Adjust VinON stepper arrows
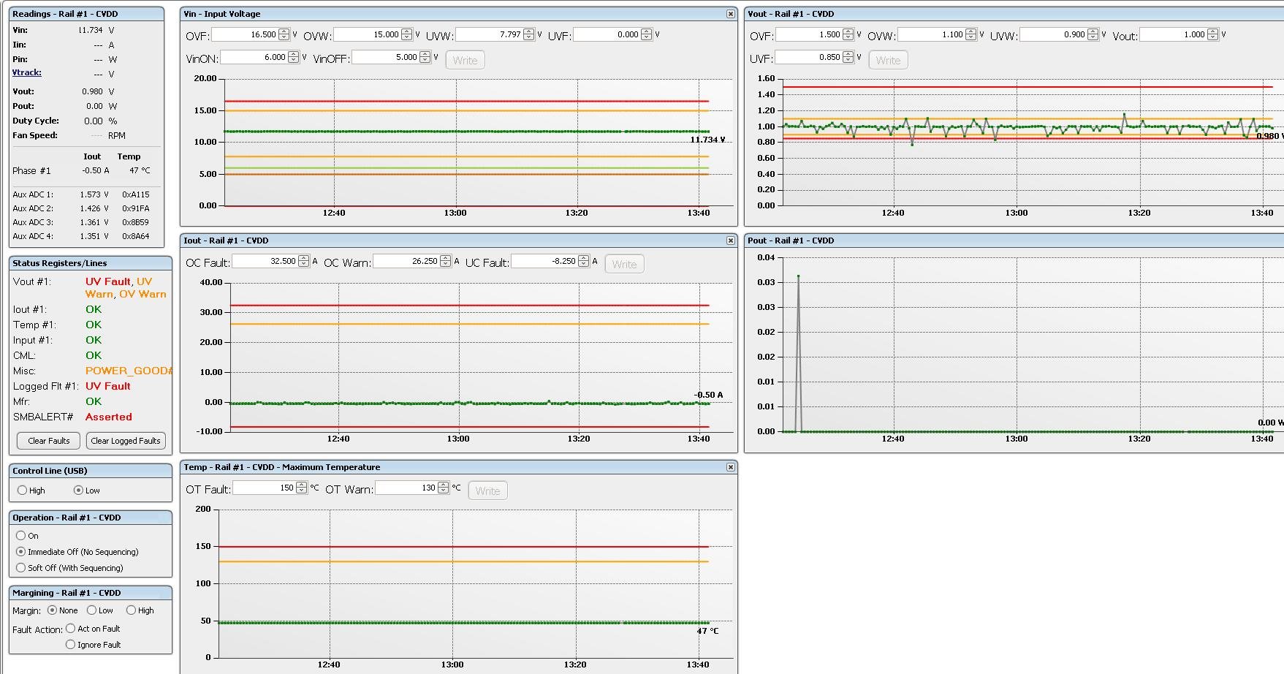Screen dimensions: 1284x674 [x=294, y=57]
